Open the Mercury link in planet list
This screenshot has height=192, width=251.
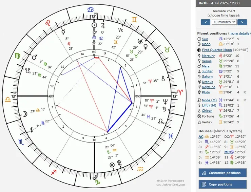coord(208,56)
